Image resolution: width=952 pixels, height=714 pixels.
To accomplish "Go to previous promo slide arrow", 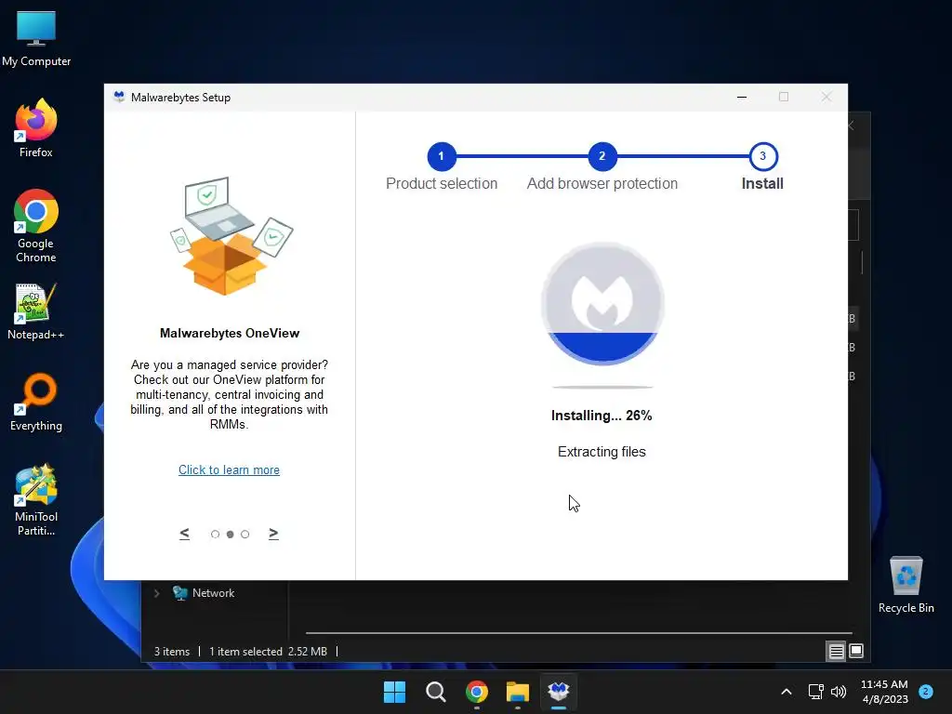I will (185, 533).
